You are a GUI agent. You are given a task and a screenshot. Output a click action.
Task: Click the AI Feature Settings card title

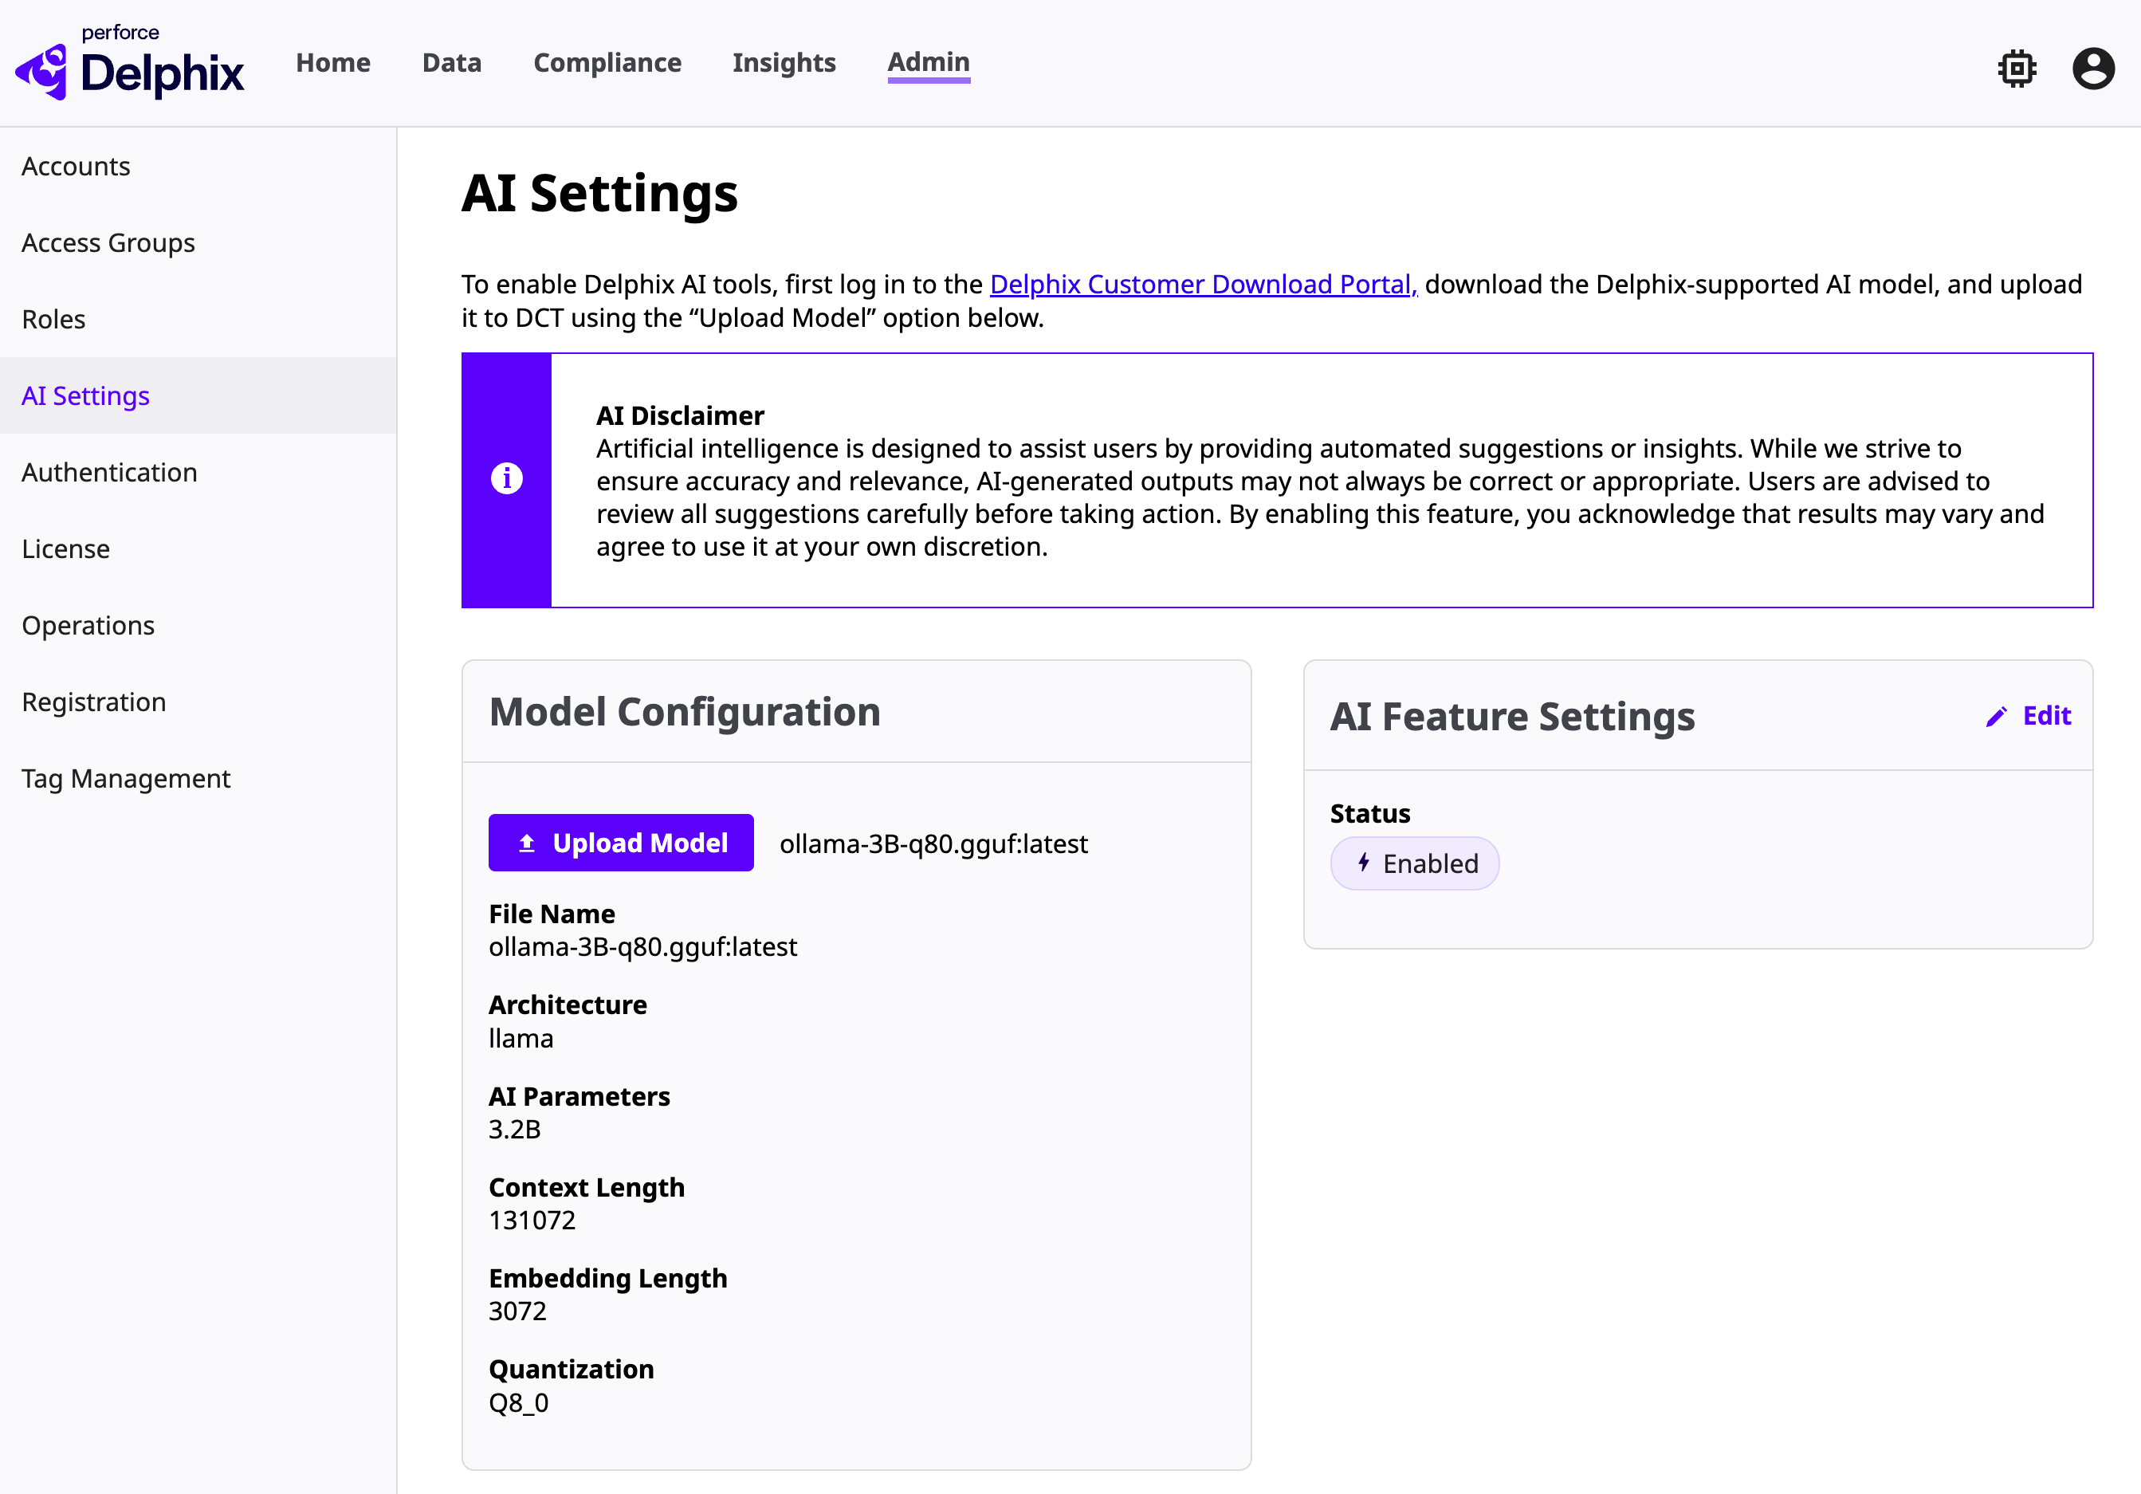tap(1513, 716)
